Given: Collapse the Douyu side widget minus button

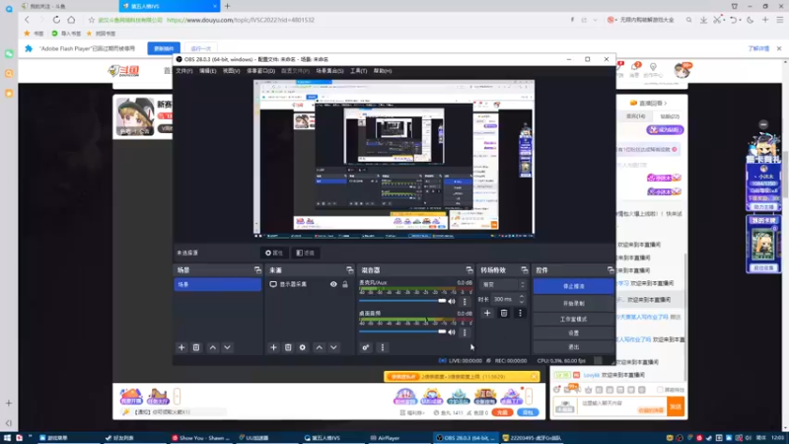Looking at the screenshot, I should (763, 124).
